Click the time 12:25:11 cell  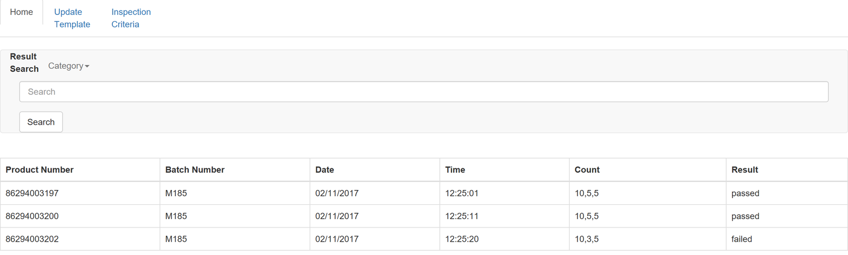[x=462, y=216]
